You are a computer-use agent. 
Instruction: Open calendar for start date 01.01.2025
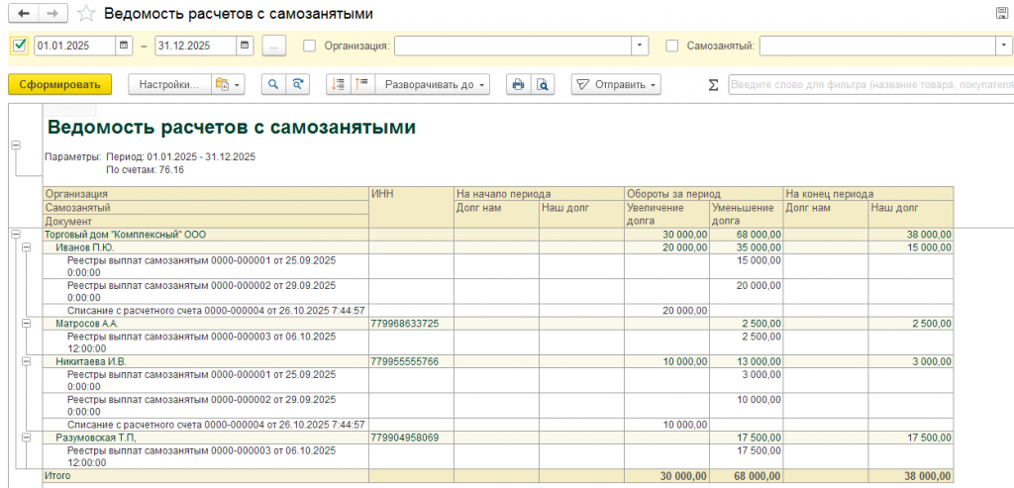pos(124,46)
